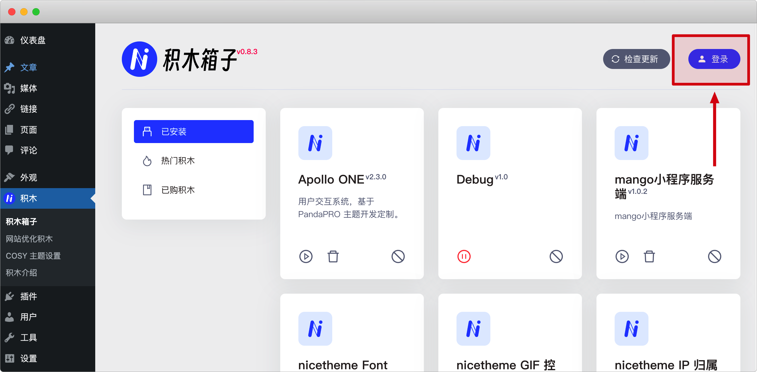Click the mango小程序服务端 title text
The width and height of the screenshot is (757, 372).
pyautogui.click(x=664, y=187)
